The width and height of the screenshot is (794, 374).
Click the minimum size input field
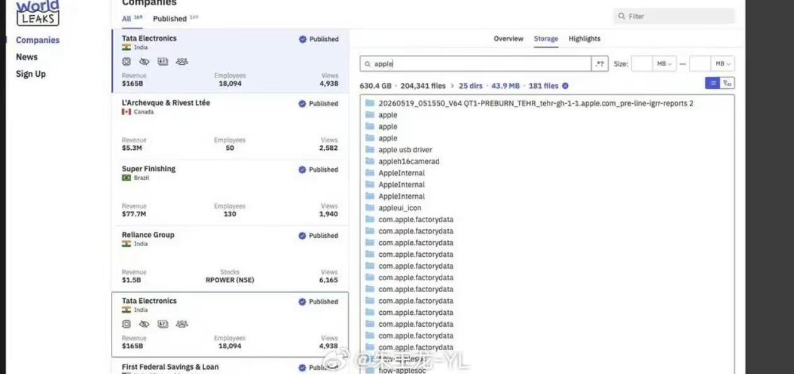coord(642,64)
